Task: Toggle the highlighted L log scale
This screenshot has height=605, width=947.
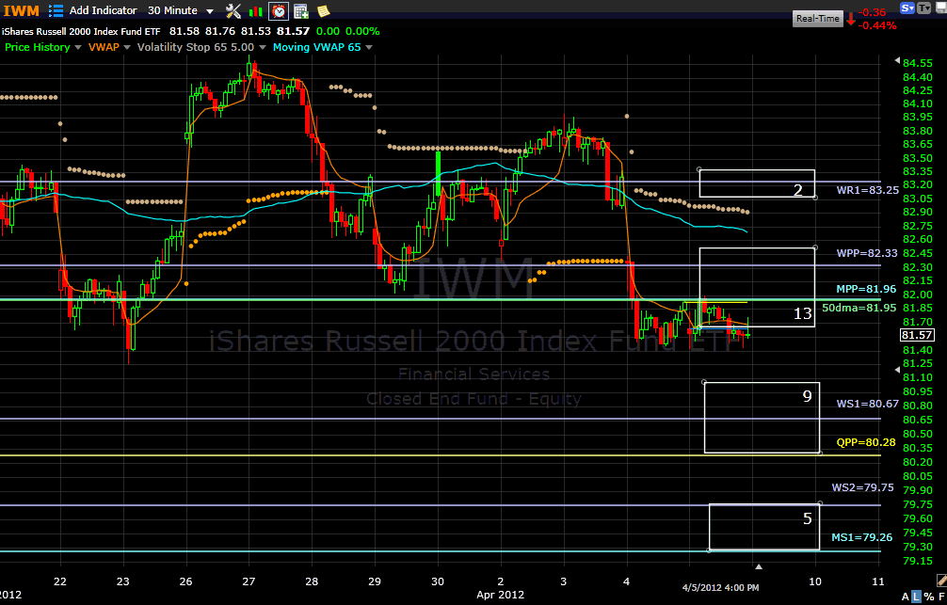Action: coord(916,597)
